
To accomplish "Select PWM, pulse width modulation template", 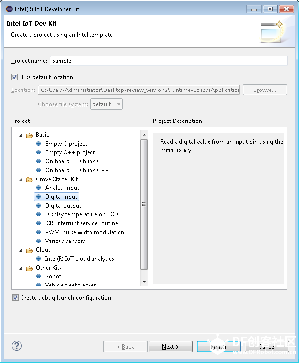I will tap(85, 232).
